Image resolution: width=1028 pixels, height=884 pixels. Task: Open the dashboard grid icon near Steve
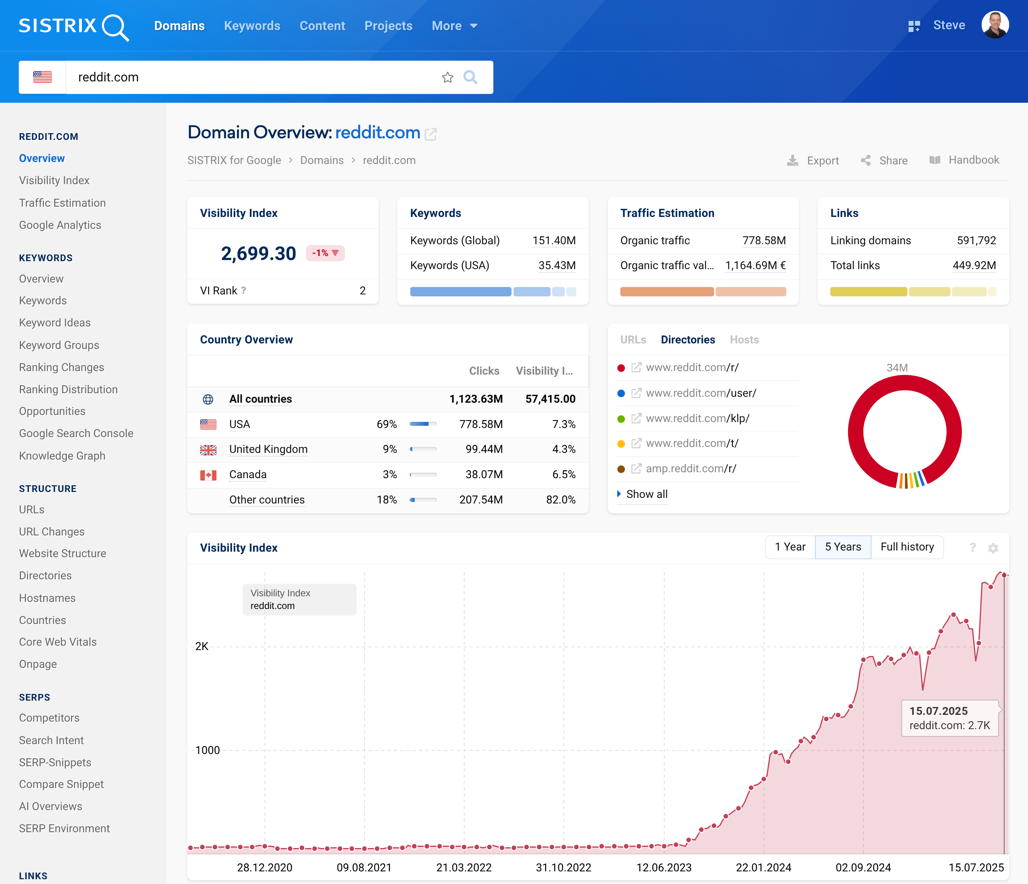coord(914,26)
